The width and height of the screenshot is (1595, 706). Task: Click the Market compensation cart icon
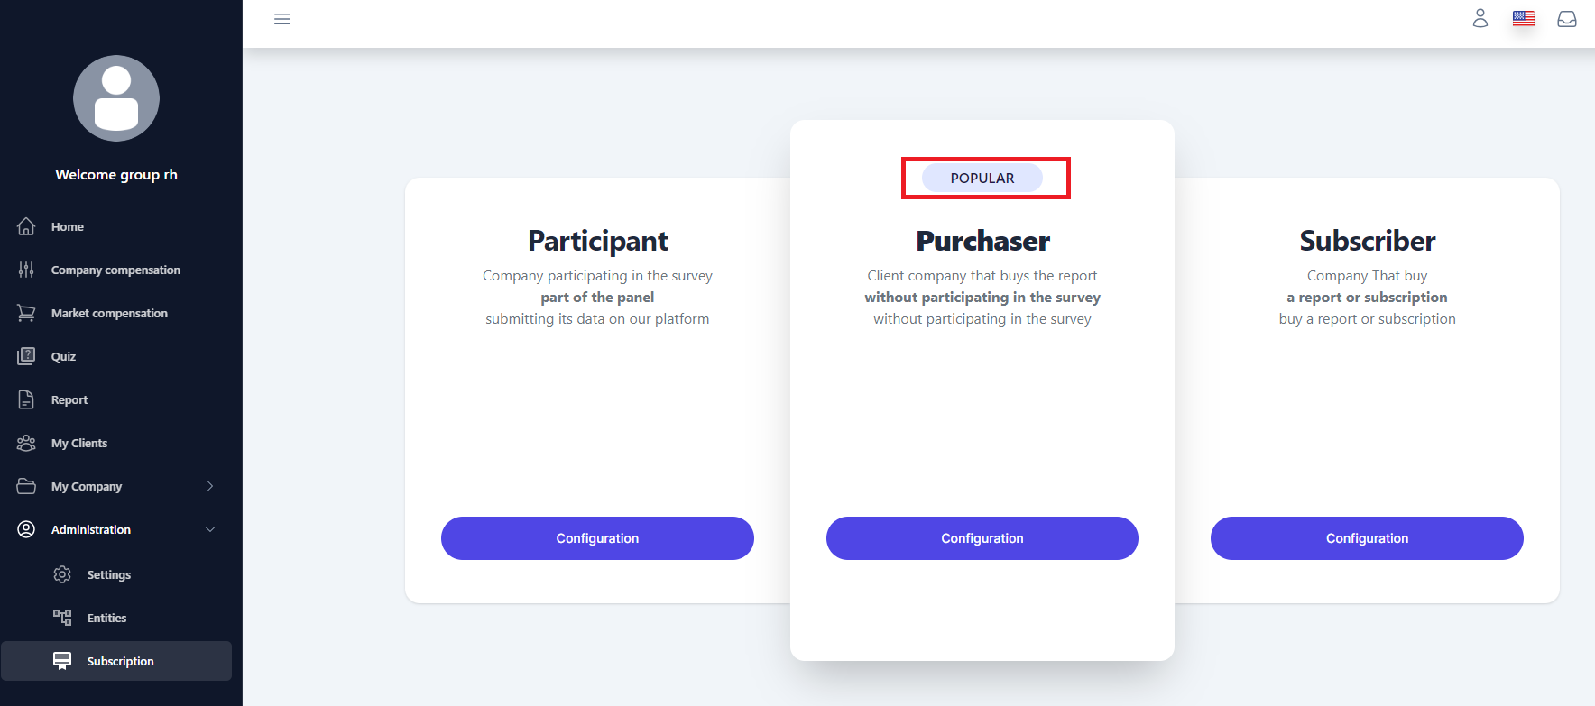[26, 313]
